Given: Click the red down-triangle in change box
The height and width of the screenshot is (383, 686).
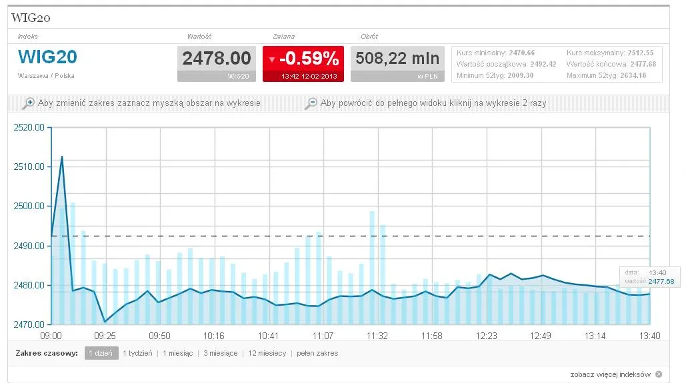Looking at the screenshot, I should (272, 59).
